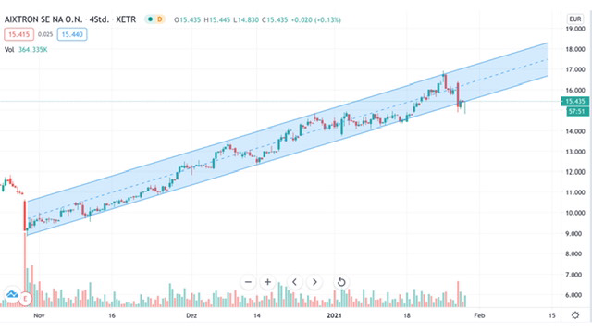Click the XETR exchange label
The width and height of the screenshot is (592, 333).
coord(126,19)
